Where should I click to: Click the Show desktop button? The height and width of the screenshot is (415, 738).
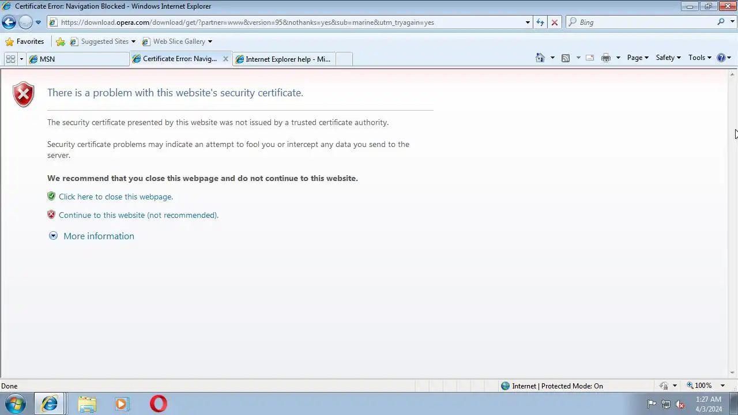[733, 404]
